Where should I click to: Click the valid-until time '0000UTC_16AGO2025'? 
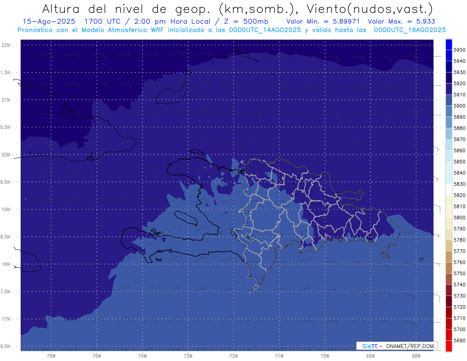click(410, 30)
